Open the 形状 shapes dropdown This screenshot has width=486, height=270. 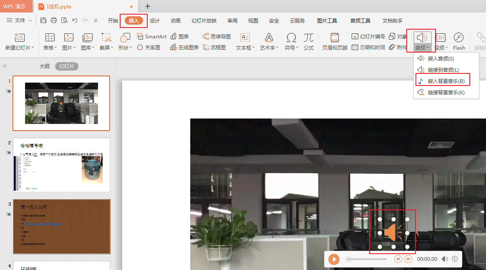pyautogui.click(x=125, y=48)
